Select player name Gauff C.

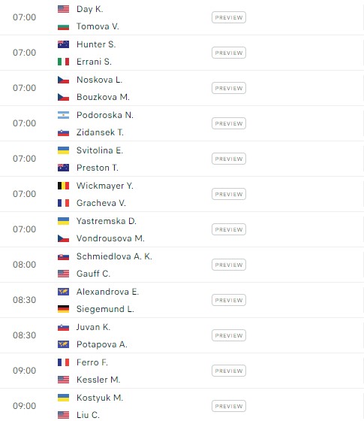click(93, 274)
